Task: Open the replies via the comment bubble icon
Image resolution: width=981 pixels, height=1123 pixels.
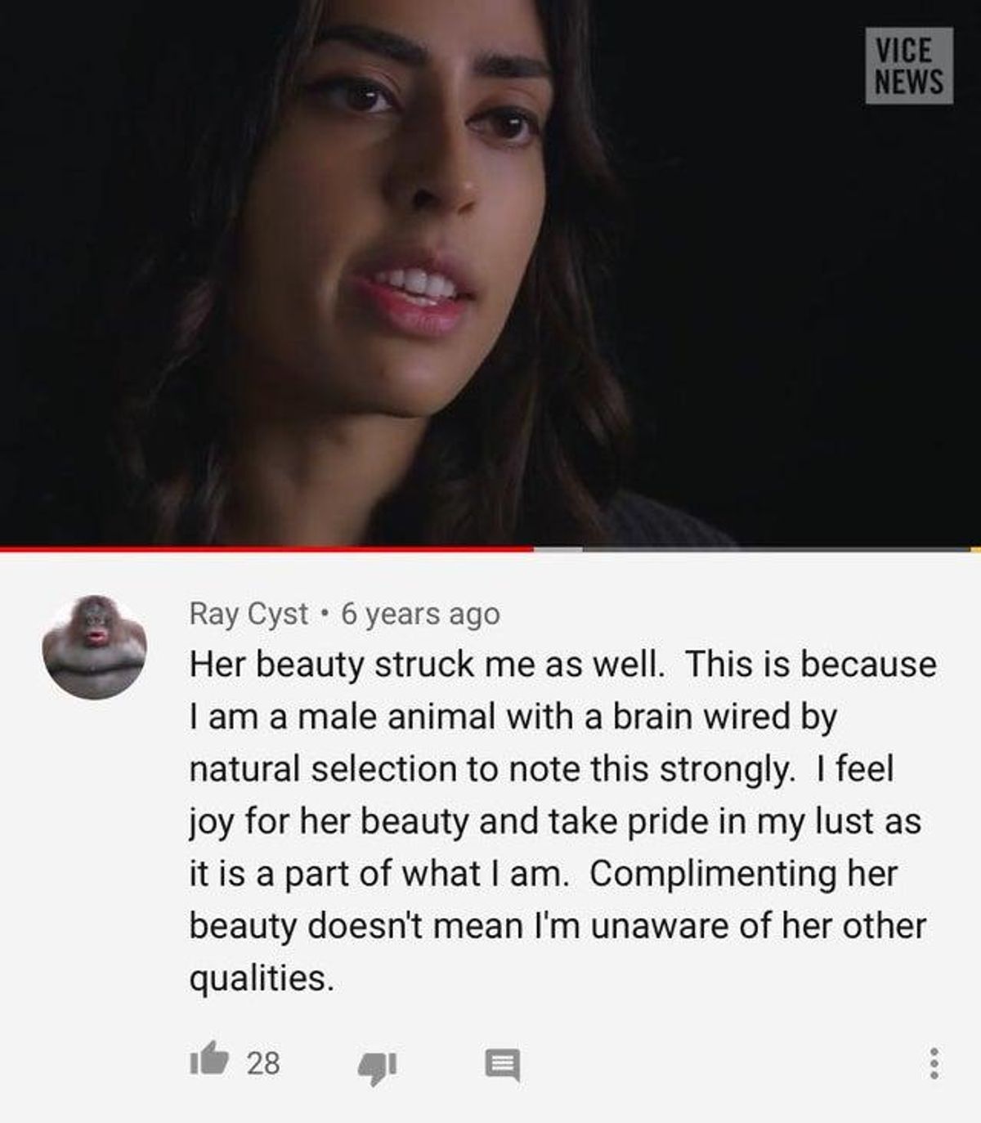Action: 502,1064
